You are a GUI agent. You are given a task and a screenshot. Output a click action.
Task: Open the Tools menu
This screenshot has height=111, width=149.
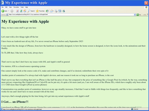[22, 7]
